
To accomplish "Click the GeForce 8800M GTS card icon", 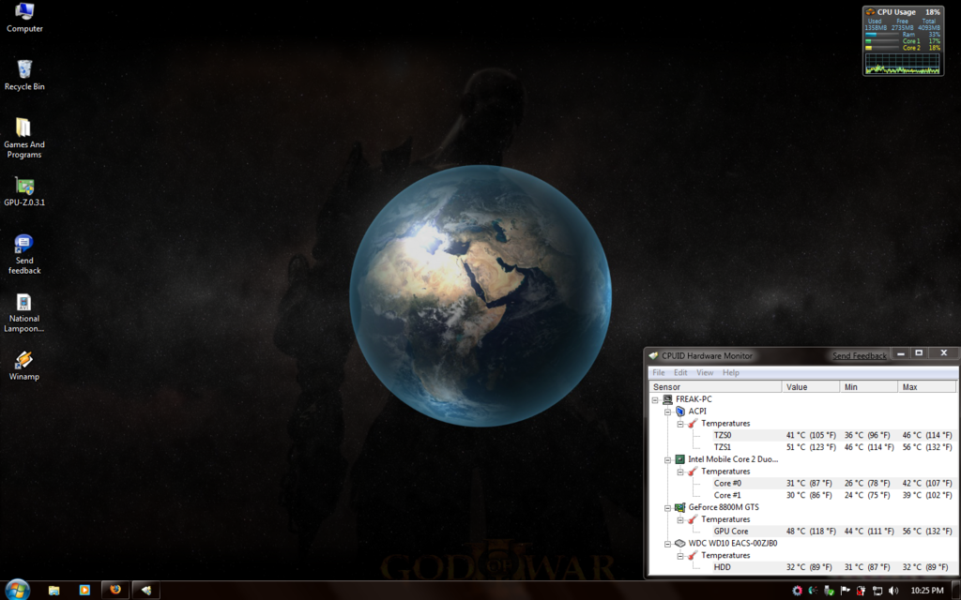I will pos(679,507).
